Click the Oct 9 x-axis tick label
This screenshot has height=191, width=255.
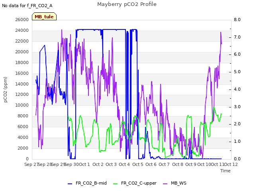click(x=191, y=164)
